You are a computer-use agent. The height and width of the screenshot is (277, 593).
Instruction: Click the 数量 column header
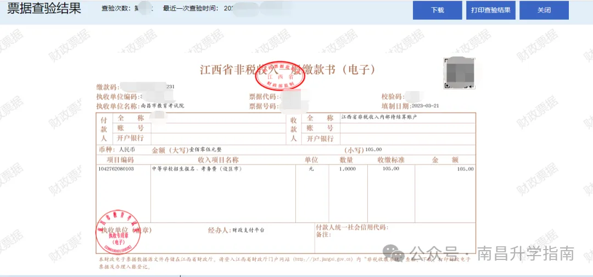click(346, 160)
